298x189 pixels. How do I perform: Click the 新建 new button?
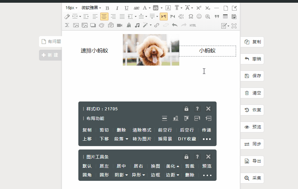(x=51, y=55)
